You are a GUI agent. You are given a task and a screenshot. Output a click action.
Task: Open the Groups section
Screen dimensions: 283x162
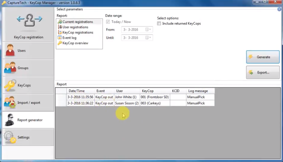28,68
